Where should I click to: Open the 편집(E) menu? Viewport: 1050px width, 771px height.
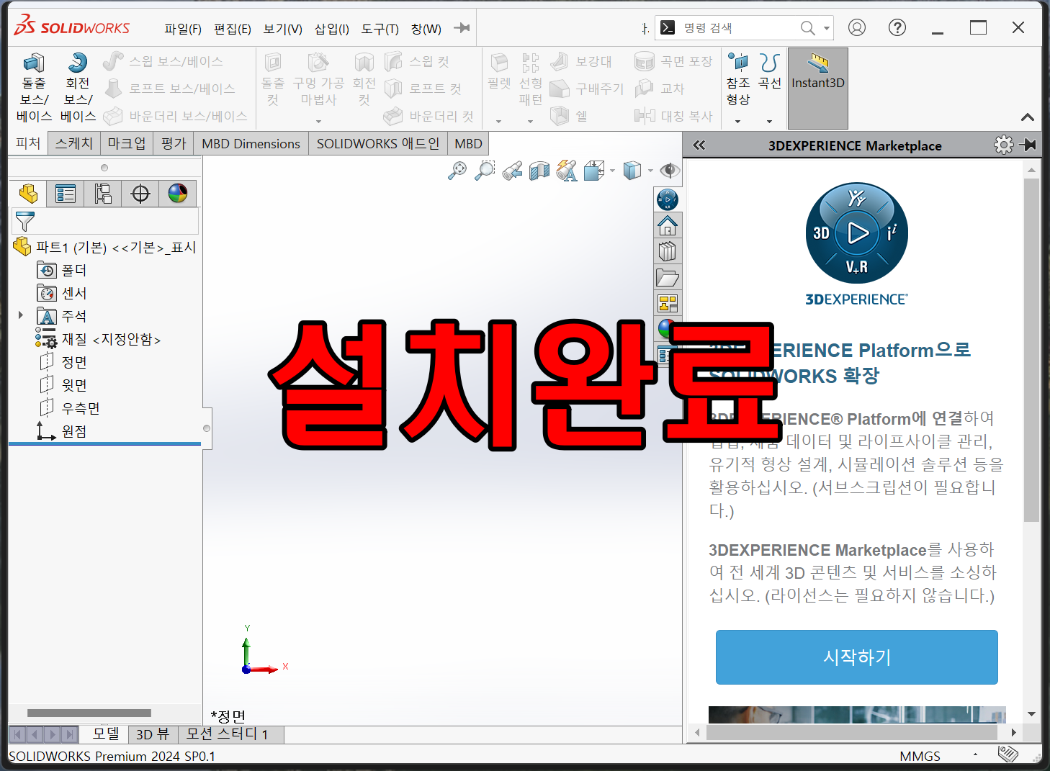[x=232, y=29]
